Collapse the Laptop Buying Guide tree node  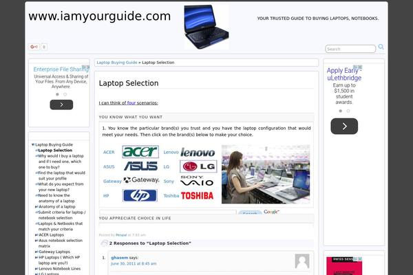(x=33, y=145)
